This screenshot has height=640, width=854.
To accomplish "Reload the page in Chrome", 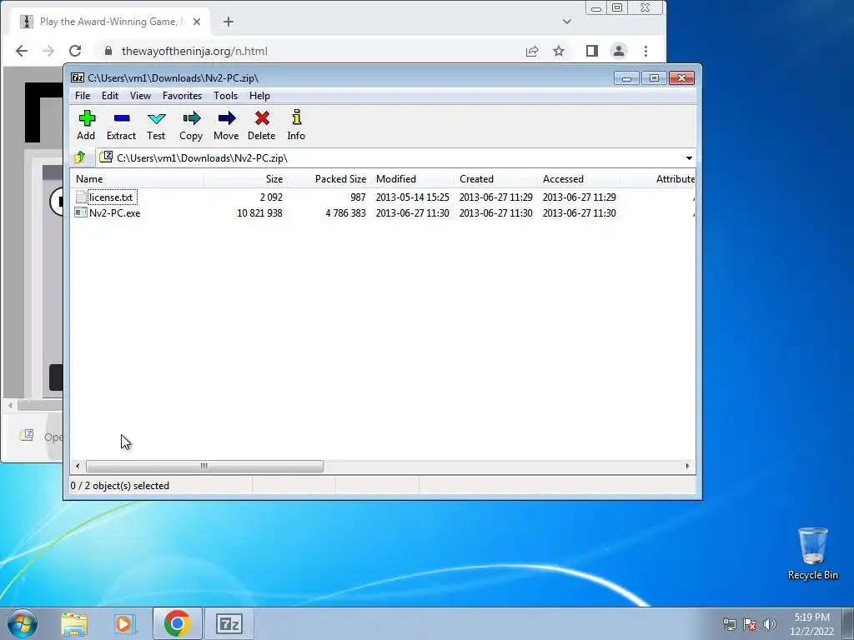I will pos(75,51).
